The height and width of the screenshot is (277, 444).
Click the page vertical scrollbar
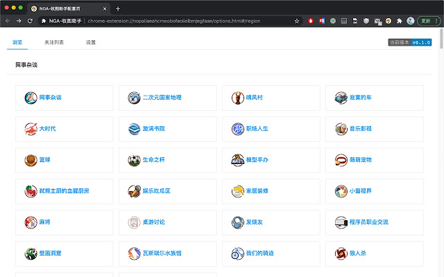[x=441, y=39]
